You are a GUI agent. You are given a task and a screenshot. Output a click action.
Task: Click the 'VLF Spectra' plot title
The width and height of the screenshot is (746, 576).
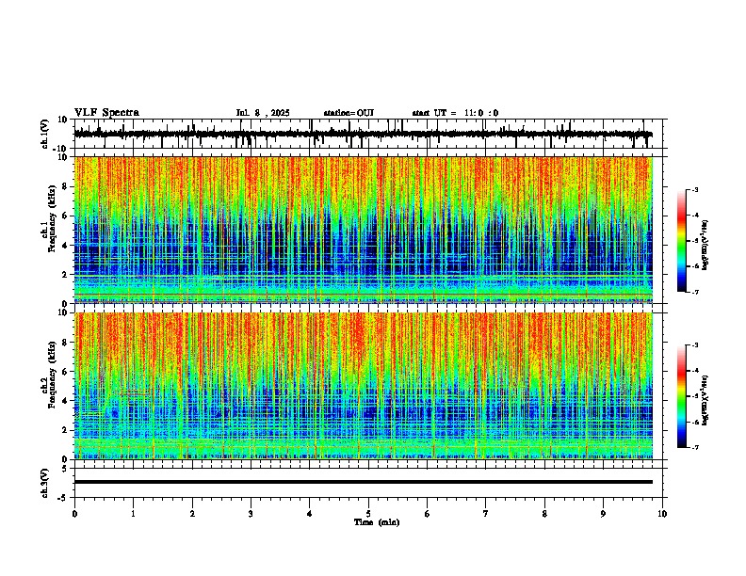[106, 113]
